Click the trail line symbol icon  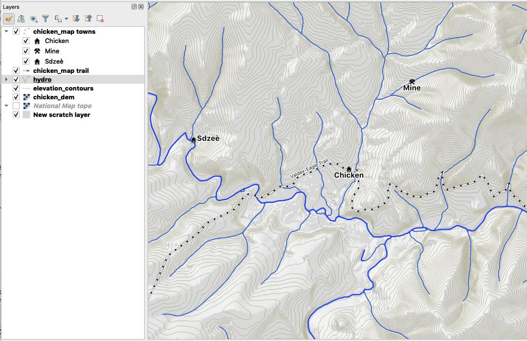pyautogui.click(x=26, y=70)
